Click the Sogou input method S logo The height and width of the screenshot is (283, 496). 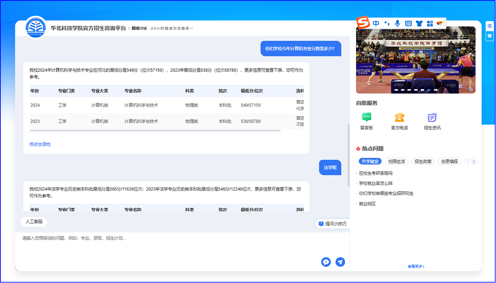[x=363, y=23]
